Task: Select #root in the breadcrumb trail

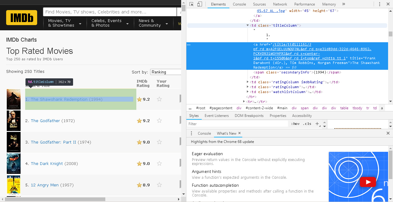Action: point(201,108)
